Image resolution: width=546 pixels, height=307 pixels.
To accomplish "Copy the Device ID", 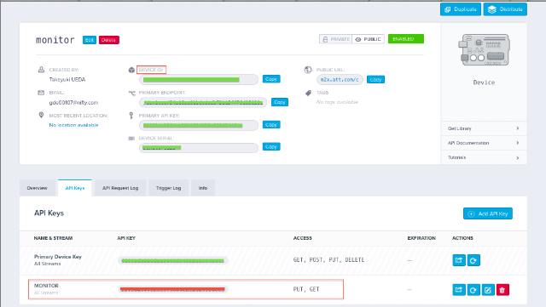I will (x=271, y=79).
